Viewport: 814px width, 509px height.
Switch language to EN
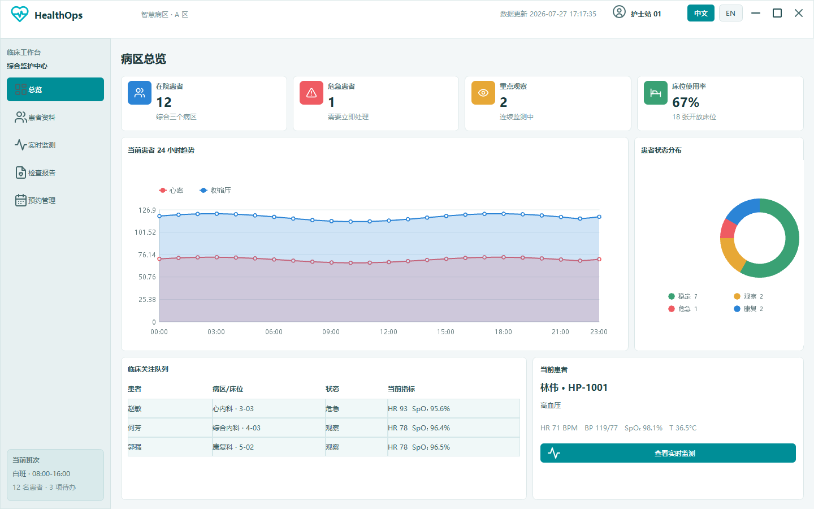731,13
